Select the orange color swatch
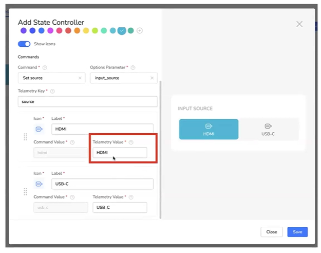Image resolution: width=321 pixels, height=253 pixels. pos(77,31)
